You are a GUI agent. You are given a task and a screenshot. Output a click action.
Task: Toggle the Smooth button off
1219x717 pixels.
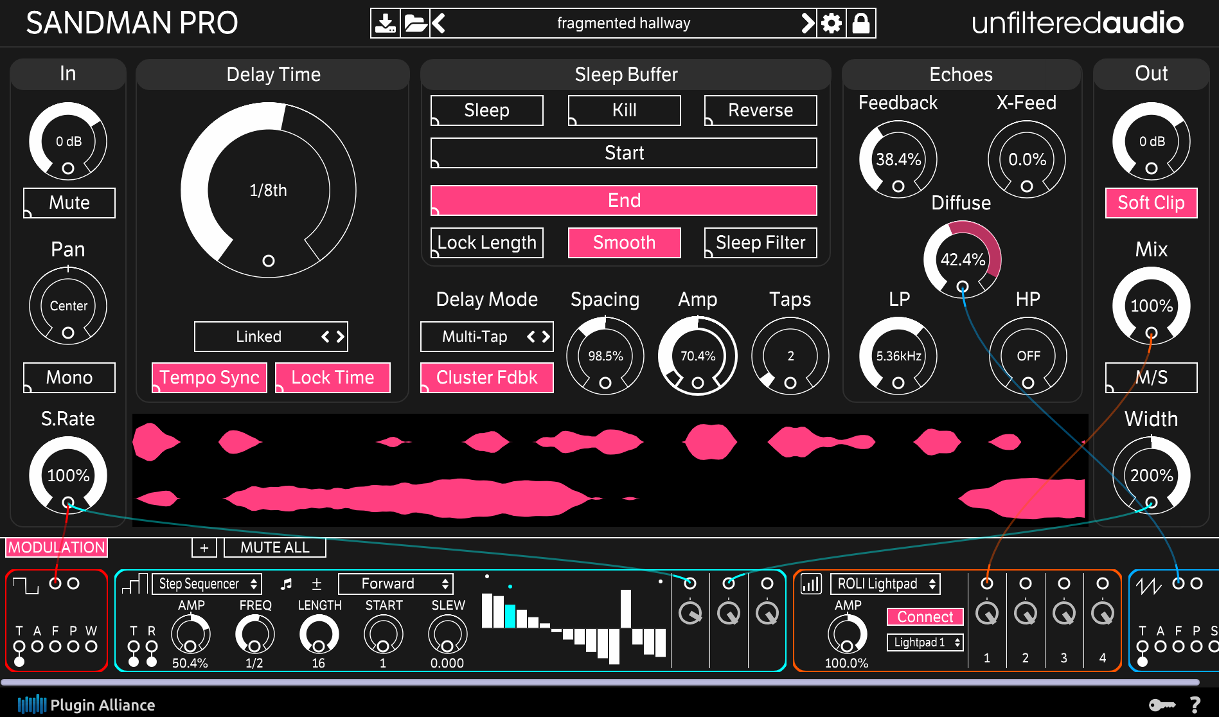coord(625,243)
